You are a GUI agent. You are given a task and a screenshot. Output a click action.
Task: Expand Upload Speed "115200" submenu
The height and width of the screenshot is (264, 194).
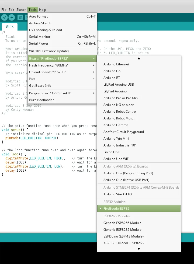pyautogui.click(x=62, y=72)
